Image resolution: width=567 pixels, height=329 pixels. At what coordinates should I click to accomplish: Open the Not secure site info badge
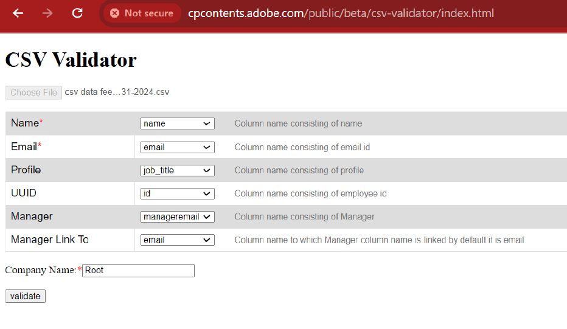point(142,13)
